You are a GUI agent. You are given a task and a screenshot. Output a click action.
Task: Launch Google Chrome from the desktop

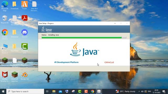[x=5, y=34]
